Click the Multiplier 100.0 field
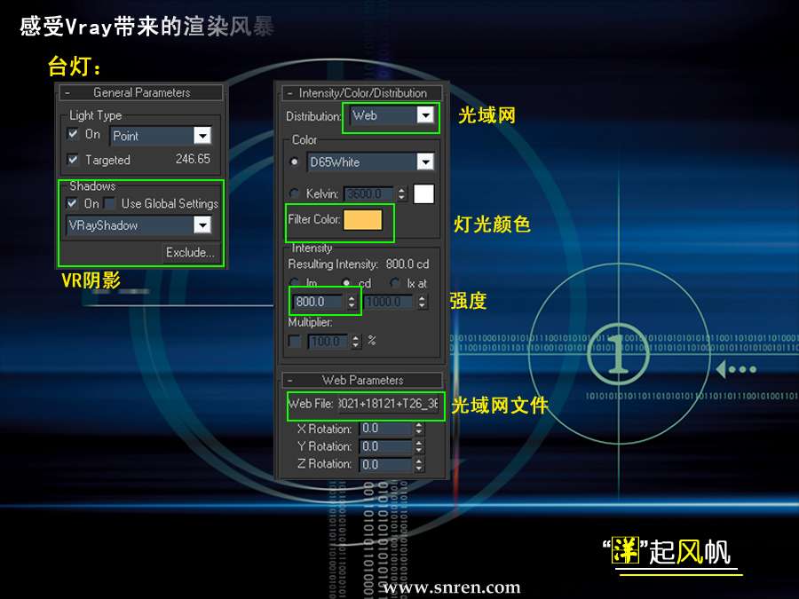 click(328, 342)
